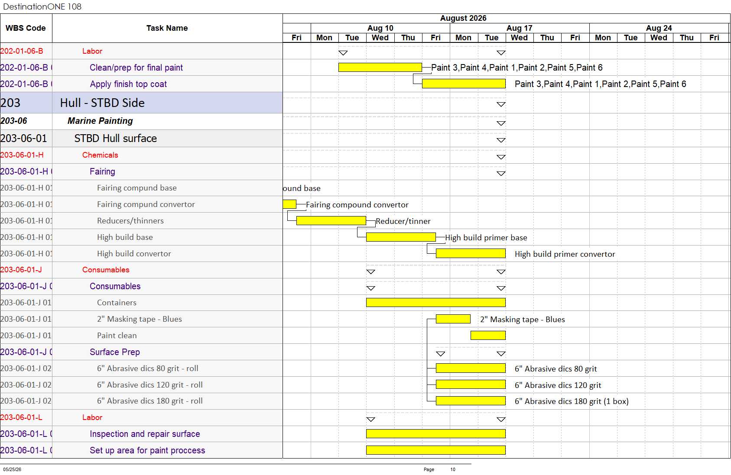
Task: Select the Marine Painting task name
Action: [x=100, y=121]
